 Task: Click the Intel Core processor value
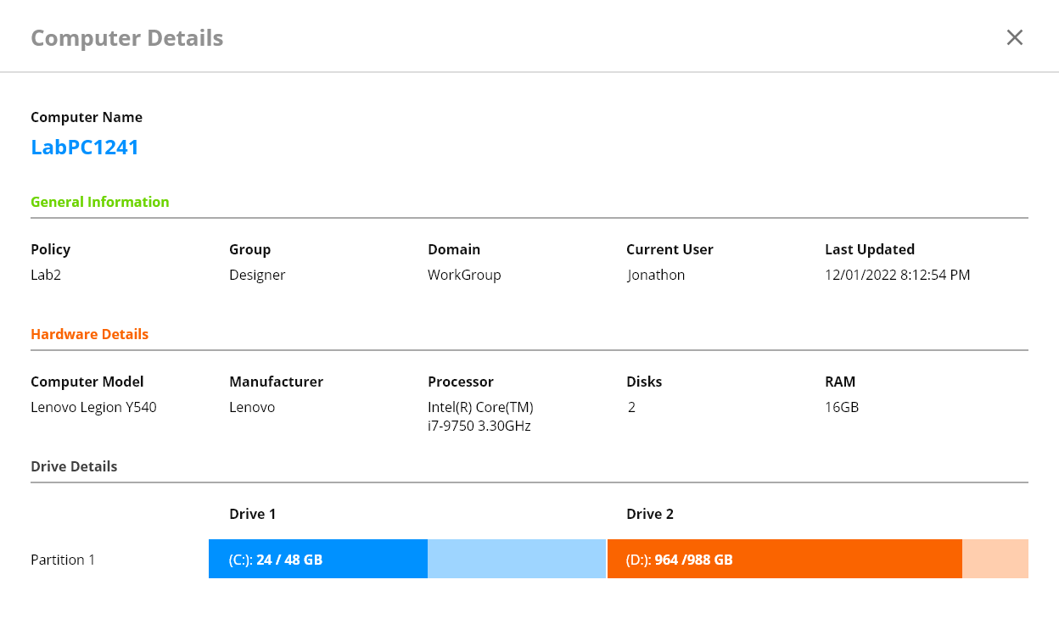(x=480, y=416)
